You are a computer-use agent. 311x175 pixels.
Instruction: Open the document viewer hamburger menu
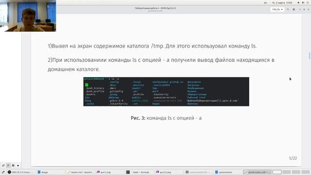[294, 9]
